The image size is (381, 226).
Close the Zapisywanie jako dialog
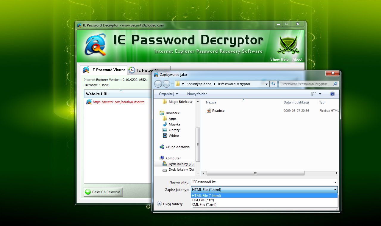(332, 73)
